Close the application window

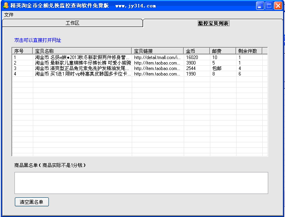[278, 5]
